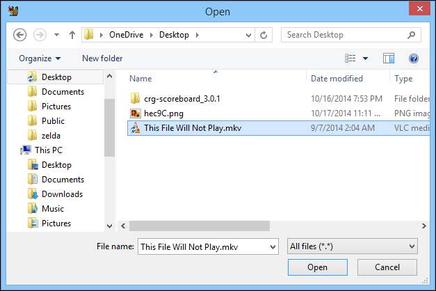Viewport: 436px width, 291px height.
Task: Click the folder icon in address bar
Action: pos(89,35)
